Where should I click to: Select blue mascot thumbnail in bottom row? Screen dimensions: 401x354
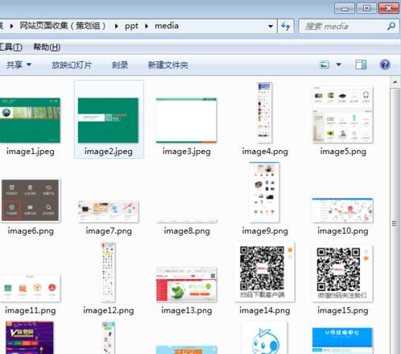(264, 338)
